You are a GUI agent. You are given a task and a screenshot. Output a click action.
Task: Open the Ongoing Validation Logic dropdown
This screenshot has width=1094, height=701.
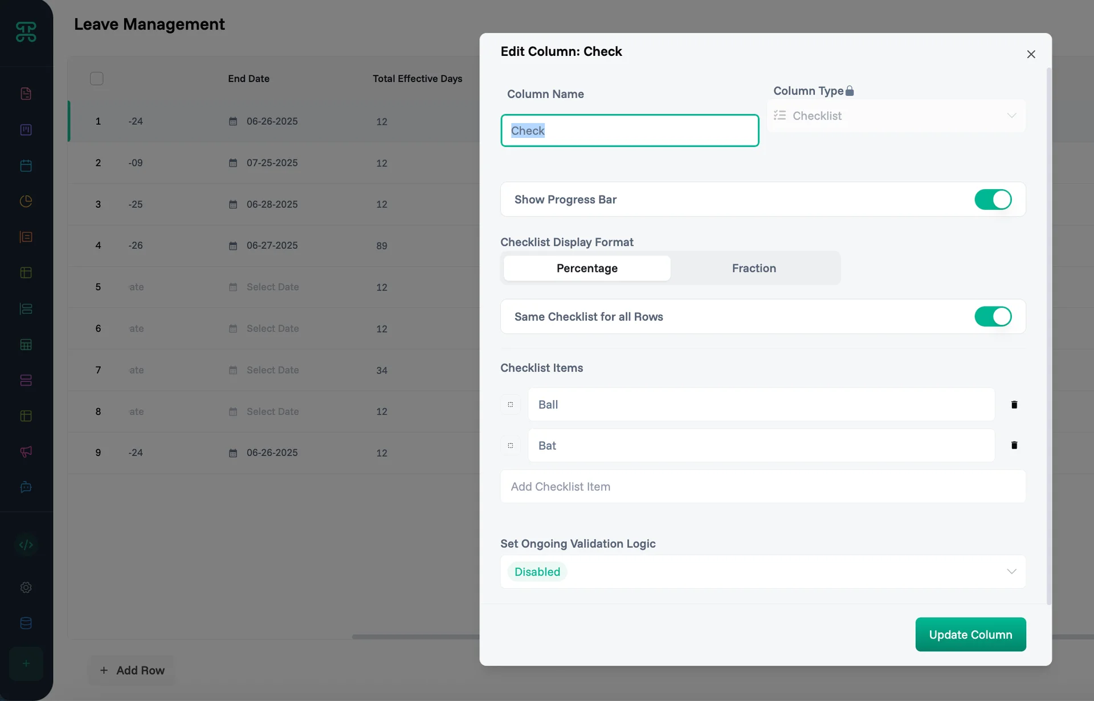click(762, 572)
